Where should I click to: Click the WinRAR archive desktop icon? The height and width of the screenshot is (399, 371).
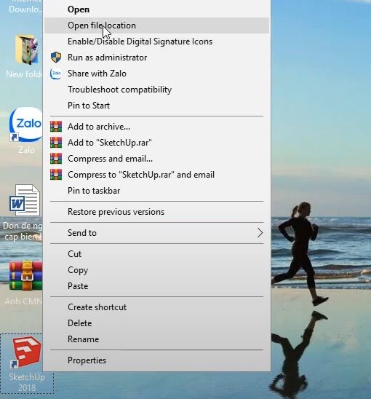pyautogui.click(x=25, y=275)
